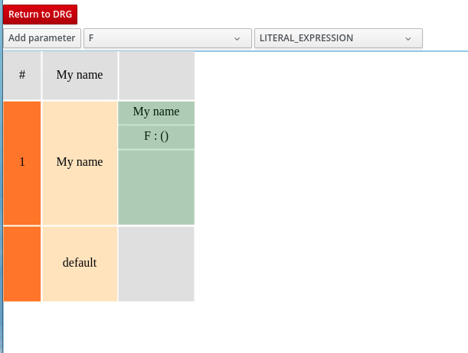Image resolution: width=468 pixels, height=353 pixels.
Task: Click the orange cell in the default row
Action: 22,263
